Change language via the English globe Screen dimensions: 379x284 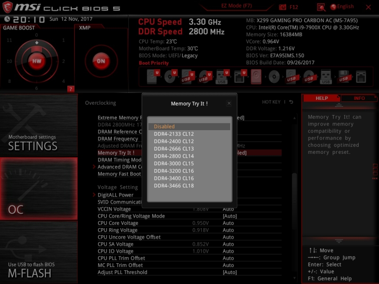pyautogui.click(x=342, y=7)
